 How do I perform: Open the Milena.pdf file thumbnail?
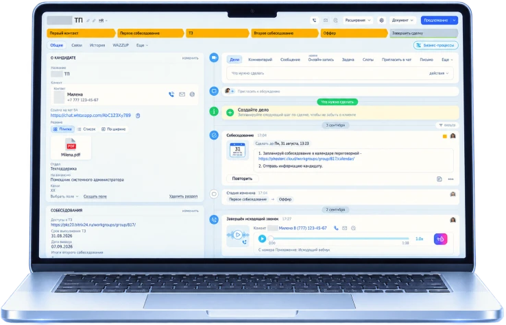tap(71, 148)
